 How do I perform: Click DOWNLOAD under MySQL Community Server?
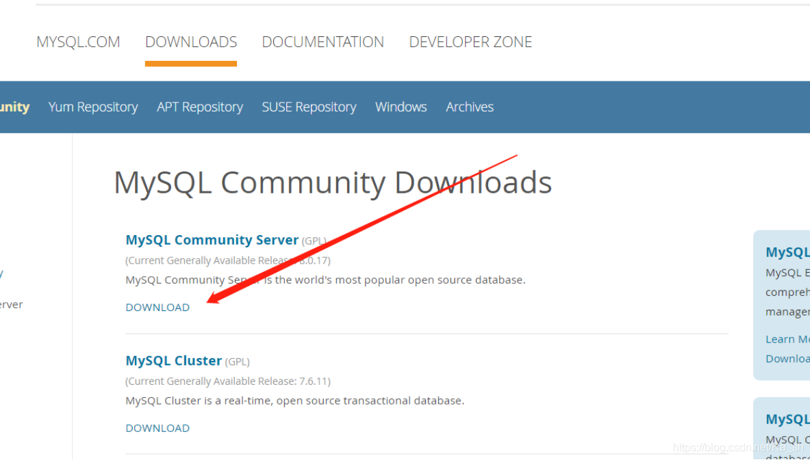[157, 308]
